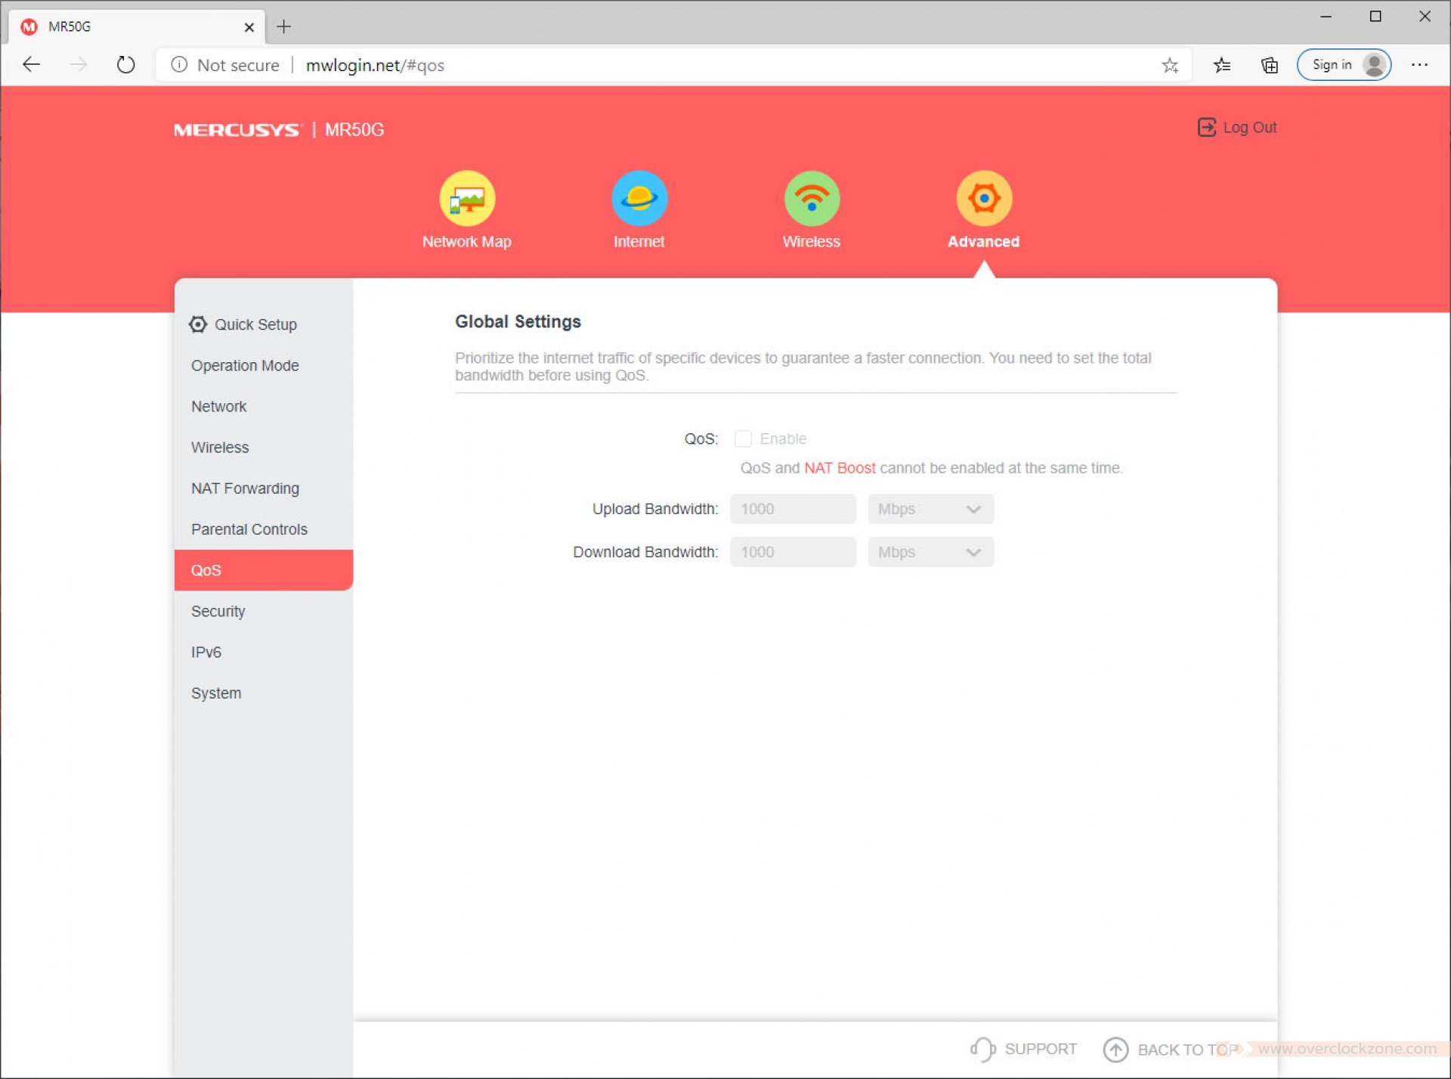The width and height of the screenshot is (1451, 1079).
Task: Go to Security in the sidebar
Action: 218,611
